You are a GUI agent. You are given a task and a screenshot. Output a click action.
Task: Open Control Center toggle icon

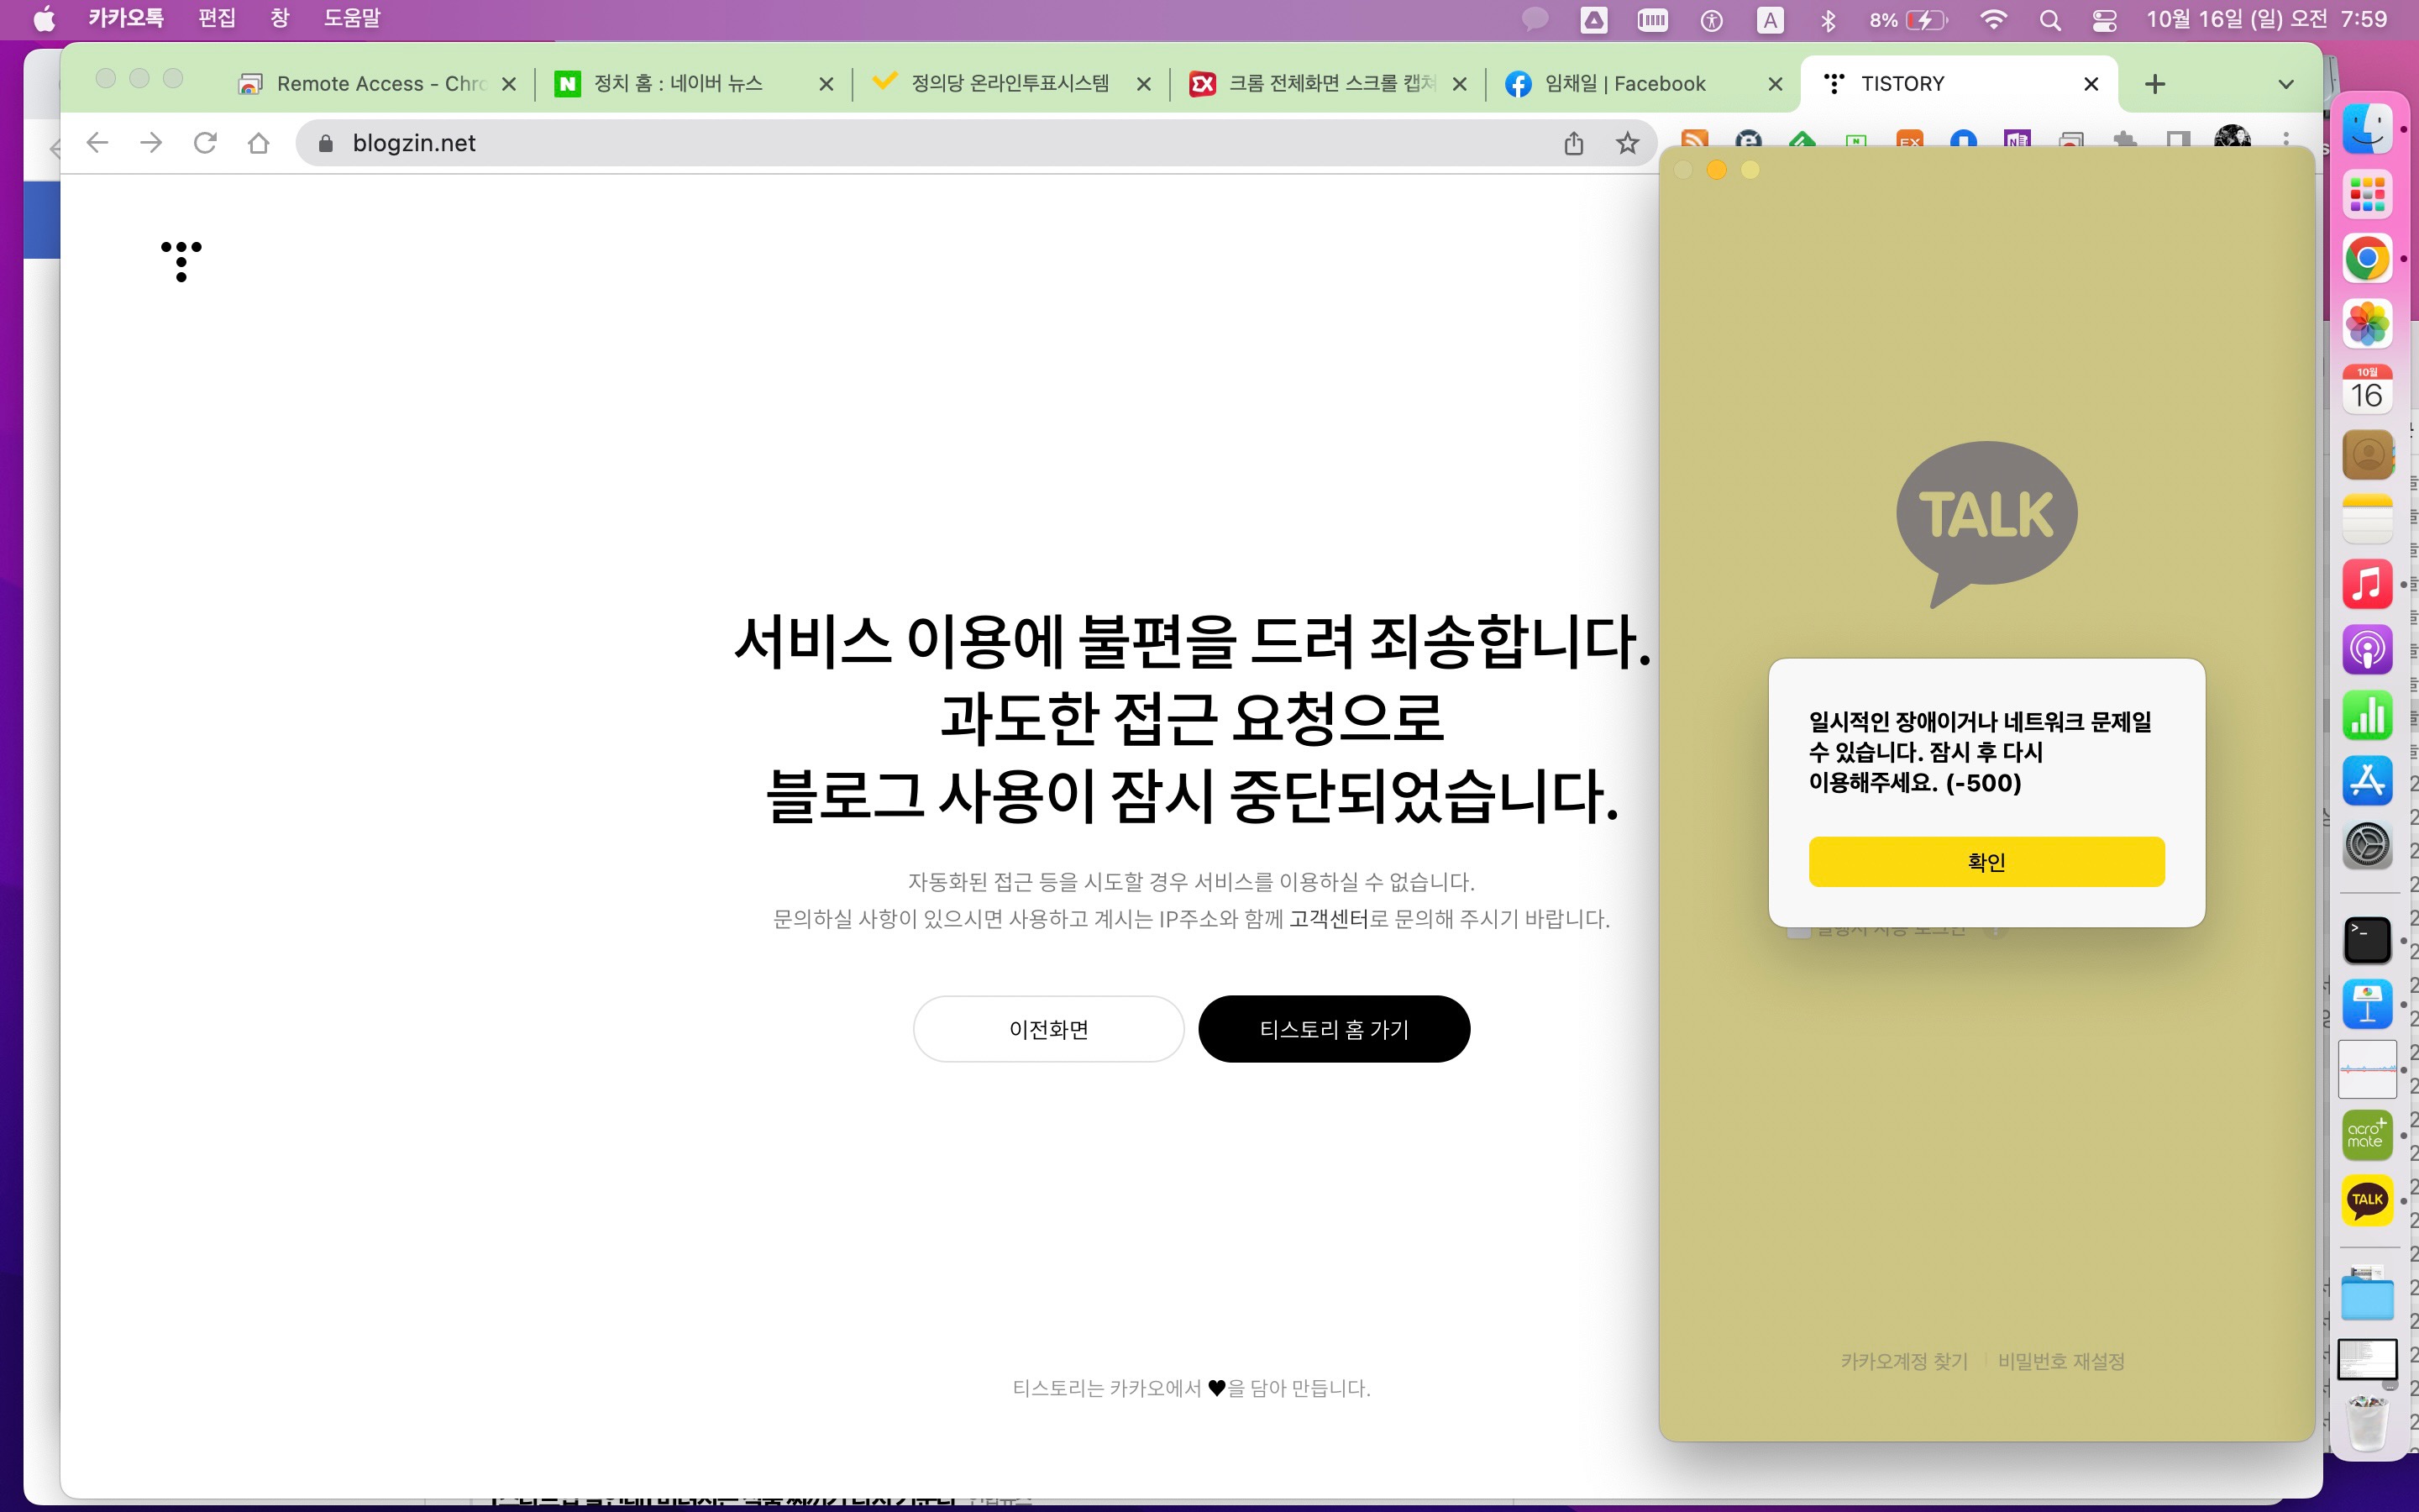pos(2104,20)
